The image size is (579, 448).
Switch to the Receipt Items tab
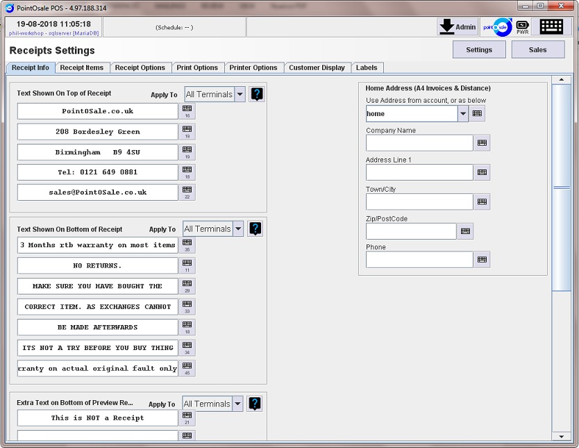click(x=81, y=67)
